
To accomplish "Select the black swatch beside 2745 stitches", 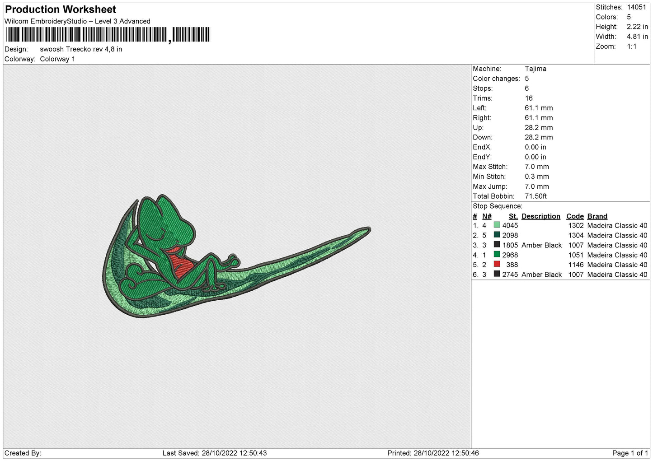I will coord(497,274).
